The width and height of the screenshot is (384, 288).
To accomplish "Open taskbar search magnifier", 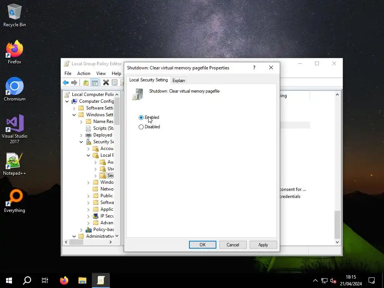I will 27,280.
